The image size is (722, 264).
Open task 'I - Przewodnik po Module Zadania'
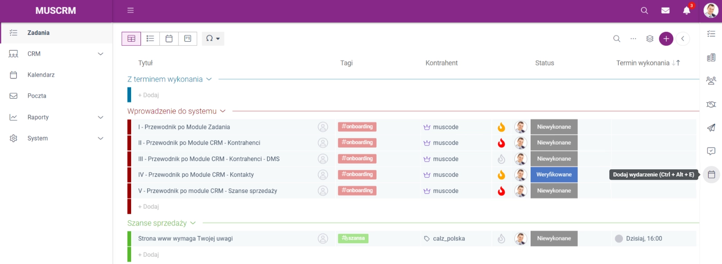184,127
